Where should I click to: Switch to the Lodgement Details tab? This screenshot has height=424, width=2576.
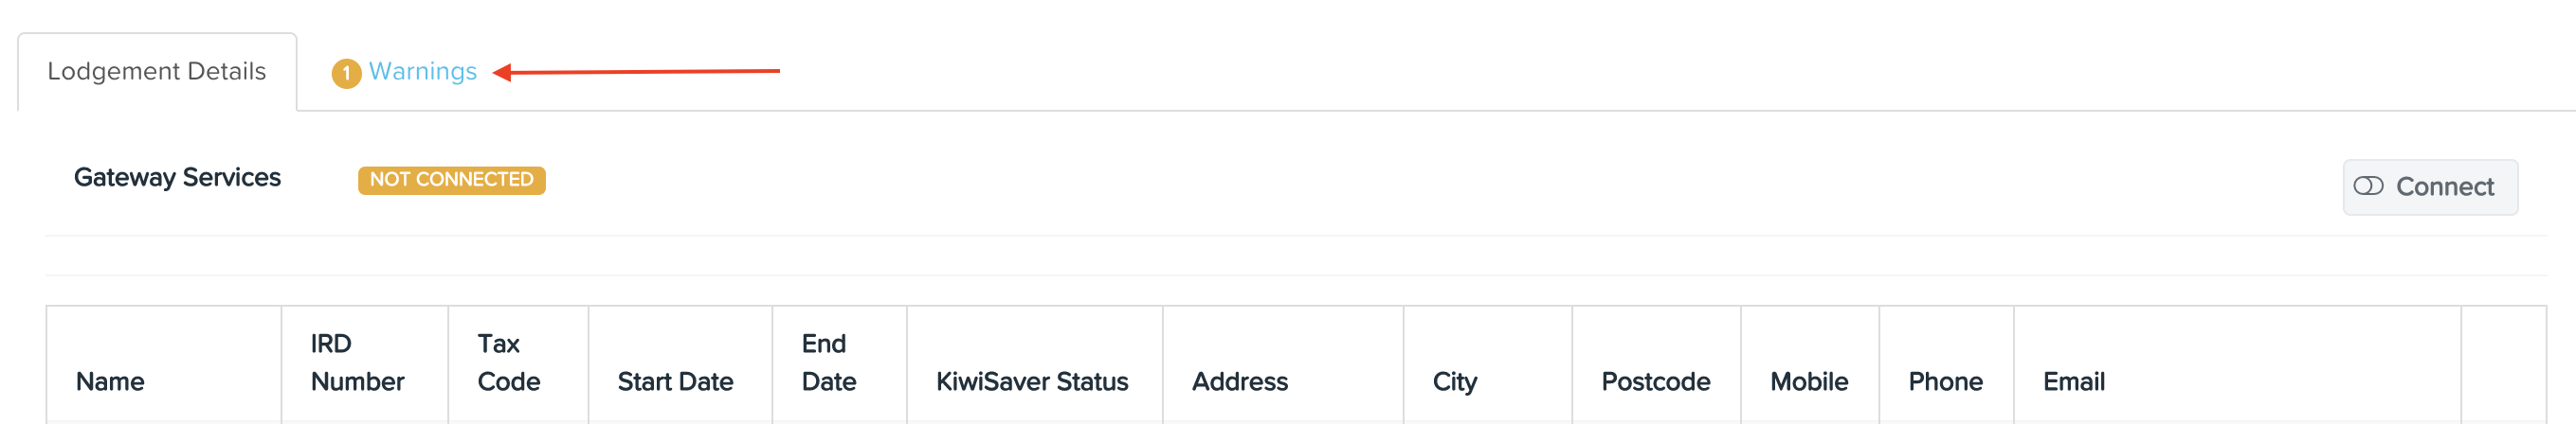[157, 72]
